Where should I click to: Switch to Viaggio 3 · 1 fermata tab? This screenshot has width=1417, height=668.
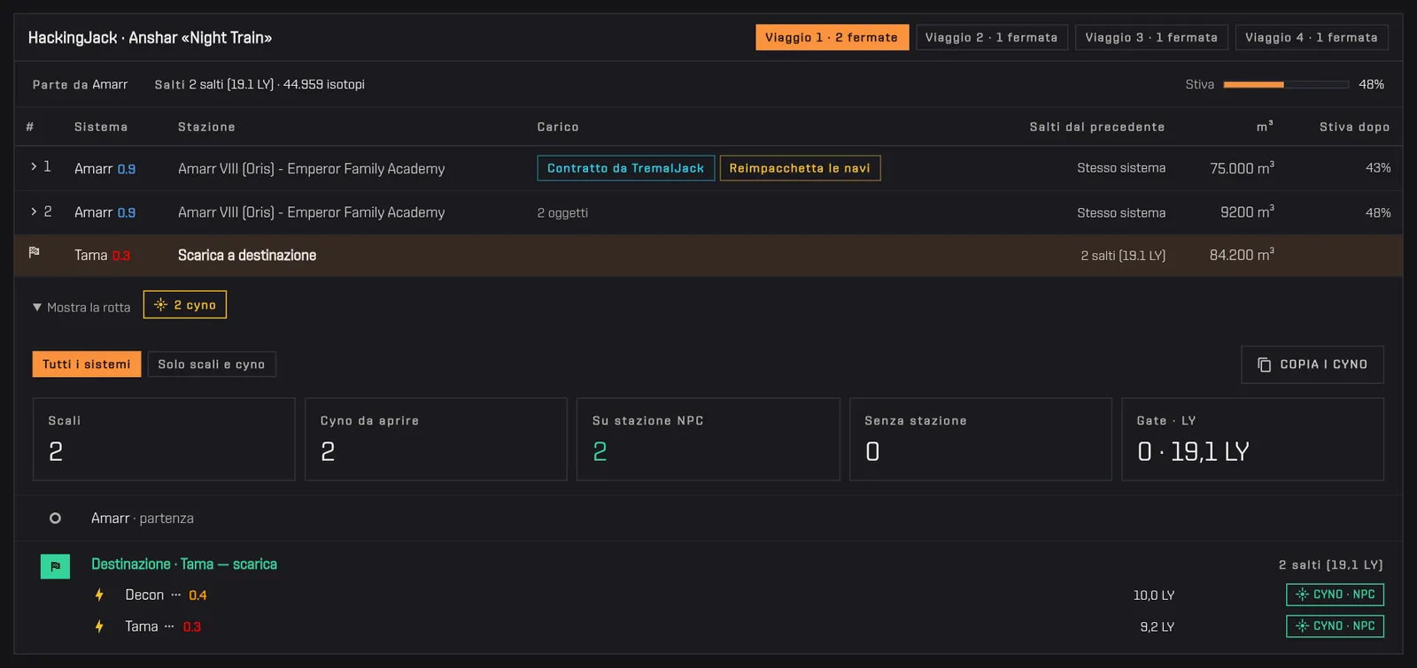[1151, 37]
